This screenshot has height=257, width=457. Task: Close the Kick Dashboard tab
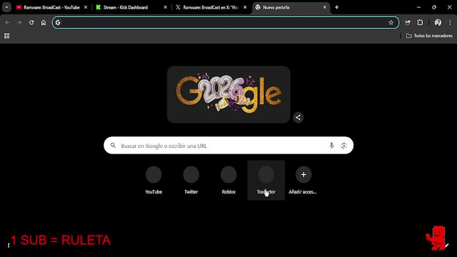[x=165, y=7]
